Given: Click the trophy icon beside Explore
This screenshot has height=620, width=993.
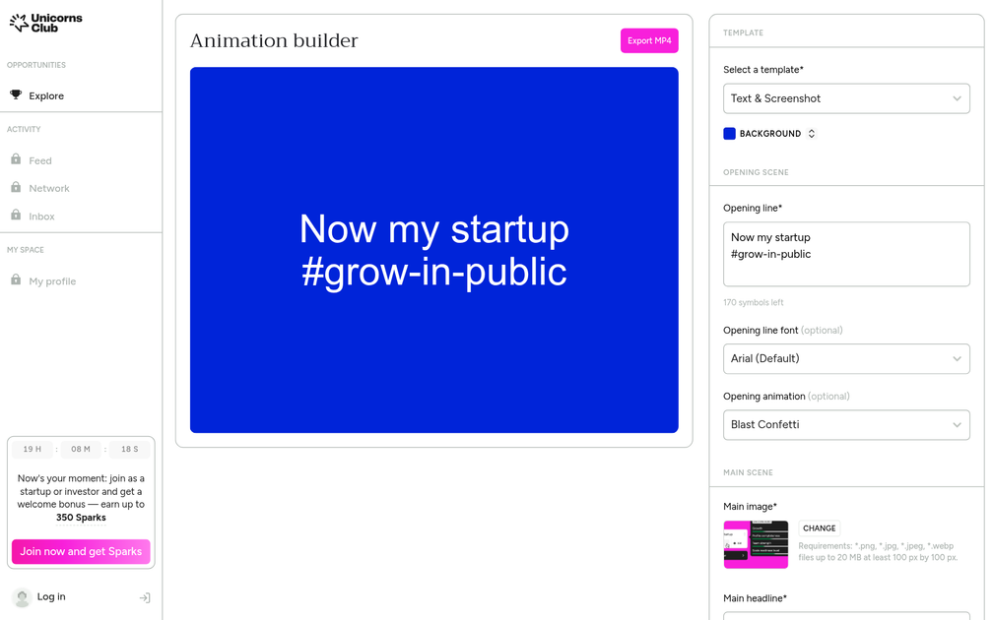Looking at the screenshot, I should 17,95.
